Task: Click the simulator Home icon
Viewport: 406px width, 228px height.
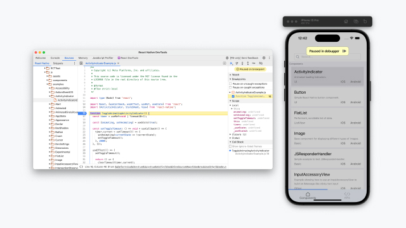Action: click(x=346, y=22)
